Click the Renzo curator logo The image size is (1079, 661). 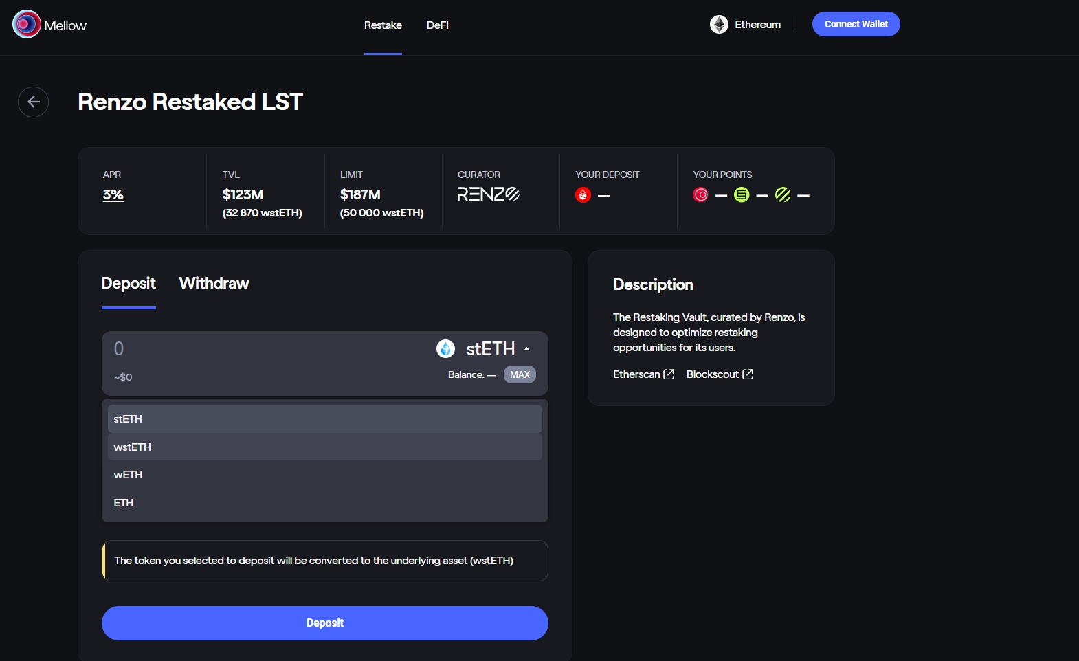(488, 194)
